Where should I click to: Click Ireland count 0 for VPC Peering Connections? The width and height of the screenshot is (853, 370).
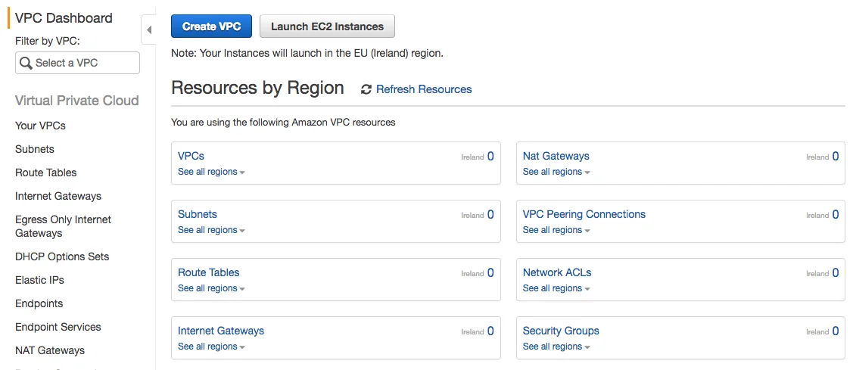tap(836, 215)
